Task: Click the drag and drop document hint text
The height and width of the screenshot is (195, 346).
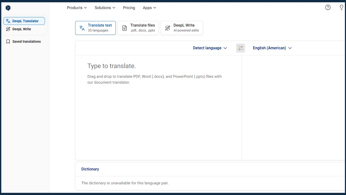Action: pyautogui.click(x=155, y=79)
